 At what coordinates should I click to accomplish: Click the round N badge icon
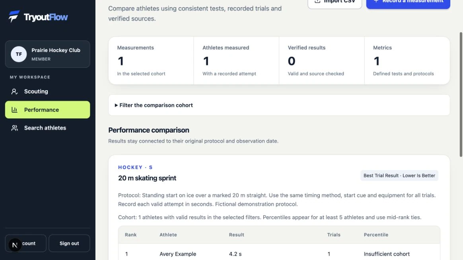tap(15, 245)
